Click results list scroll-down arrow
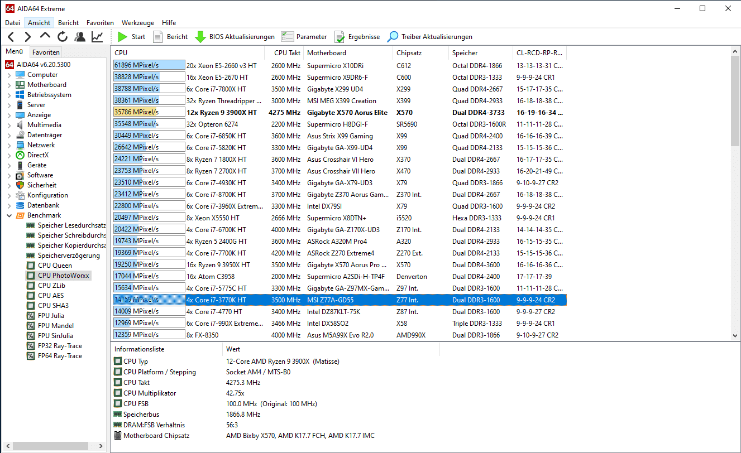741x453 pixels. tap(735, 335)
